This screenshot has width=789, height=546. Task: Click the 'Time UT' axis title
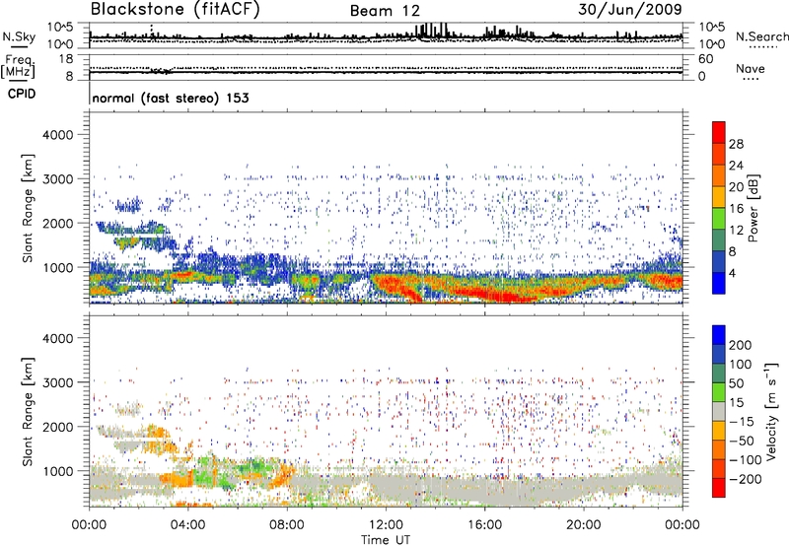(386, 539)
